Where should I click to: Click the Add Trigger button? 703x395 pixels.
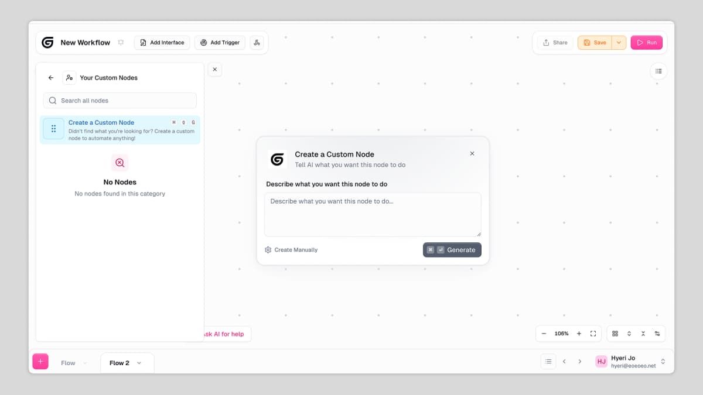click(220, 43)
